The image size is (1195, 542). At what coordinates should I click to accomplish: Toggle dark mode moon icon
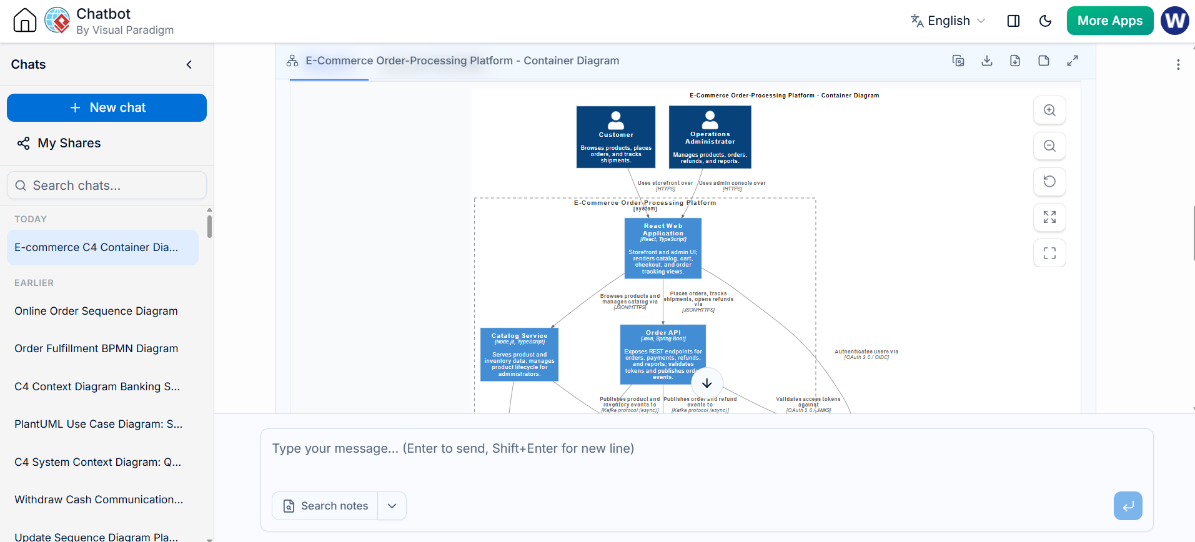[x=1045, y=21]
